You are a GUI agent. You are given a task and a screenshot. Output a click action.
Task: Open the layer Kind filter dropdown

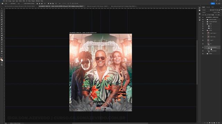pos(206,10)
